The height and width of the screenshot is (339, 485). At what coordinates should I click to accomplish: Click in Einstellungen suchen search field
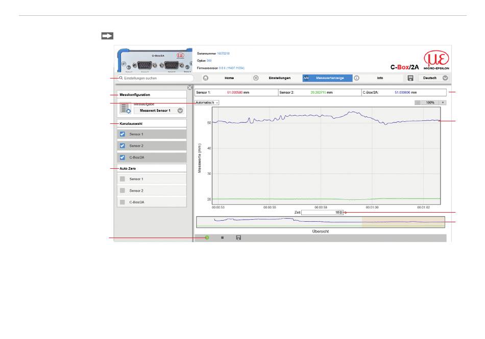156,78
